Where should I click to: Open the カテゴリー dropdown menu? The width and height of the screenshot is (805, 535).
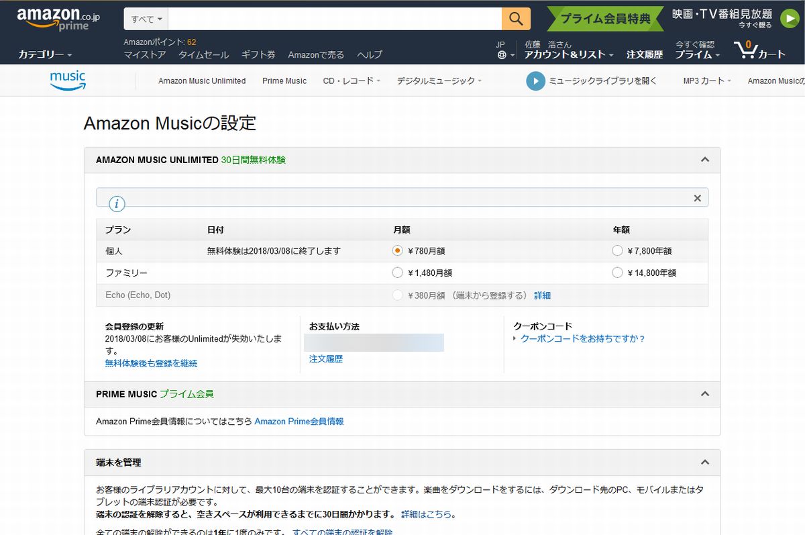click(45, 54)
